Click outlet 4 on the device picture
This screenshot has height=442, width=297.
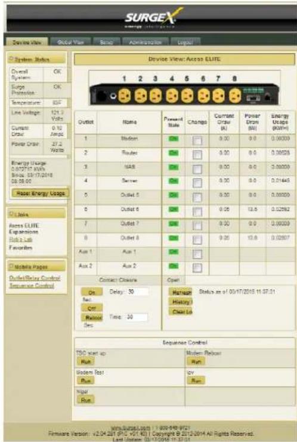[172, 96]
